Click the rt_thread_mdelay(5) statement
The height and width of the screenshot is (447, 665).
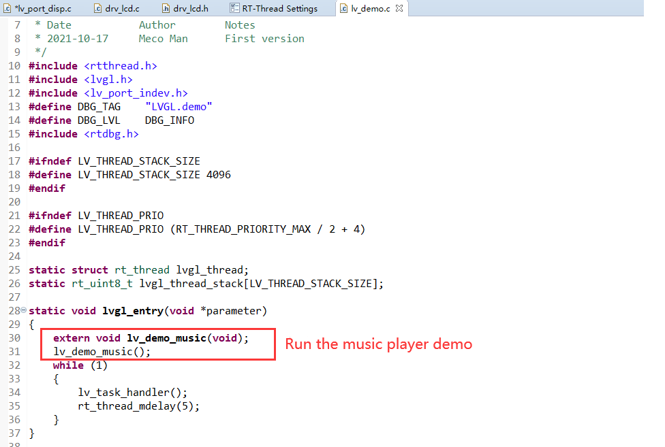pos(139,406)
